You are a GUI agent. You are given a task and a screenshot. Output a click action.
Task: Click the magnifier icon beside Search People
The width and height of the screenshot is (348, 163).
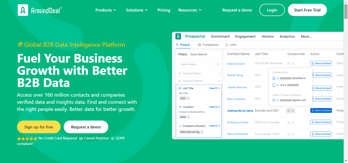click(218, 64)
